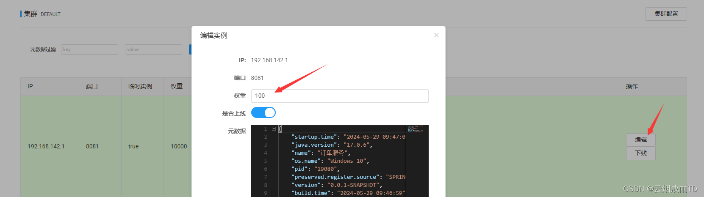
Task: Click the "preserved.register.source" line in editor
Action: (348, 177)
